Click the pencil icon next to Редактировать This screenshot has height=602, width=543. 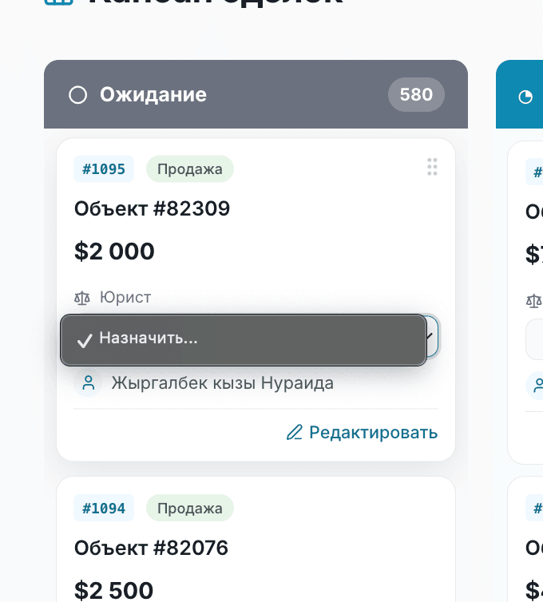tap(295, 432)
